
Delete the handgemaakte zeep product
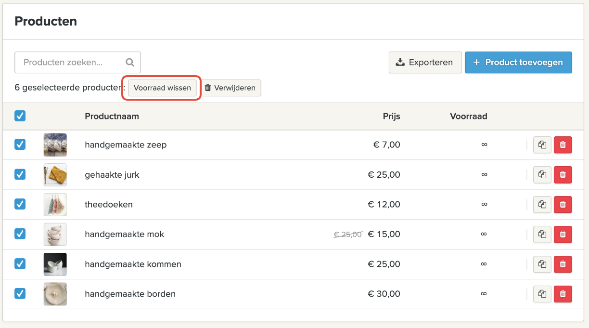[563, 145]
